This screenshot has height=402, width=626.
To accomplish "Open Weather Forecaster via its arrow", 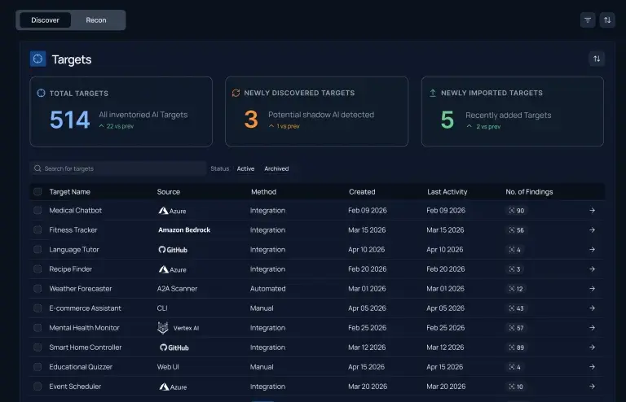I will pyautogui.click(x=592, y=288).
